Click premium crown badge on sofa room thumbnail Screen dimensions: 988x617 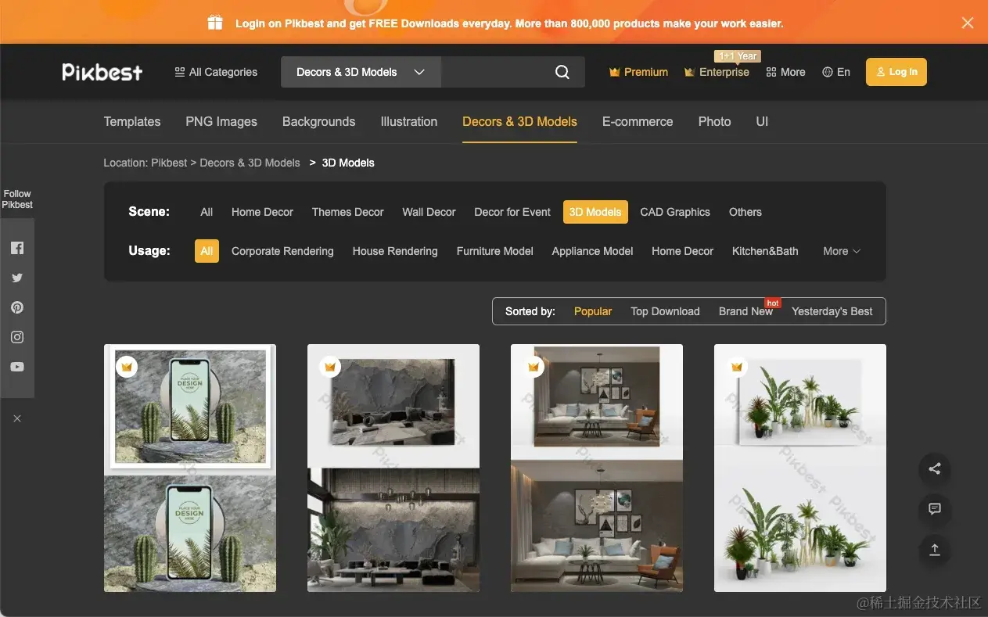(534, 367)
